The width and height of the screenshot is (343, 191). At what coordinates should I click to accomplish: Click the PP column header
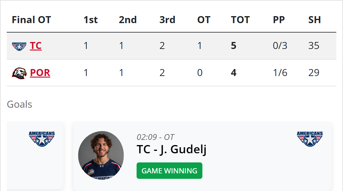[279, 20]
